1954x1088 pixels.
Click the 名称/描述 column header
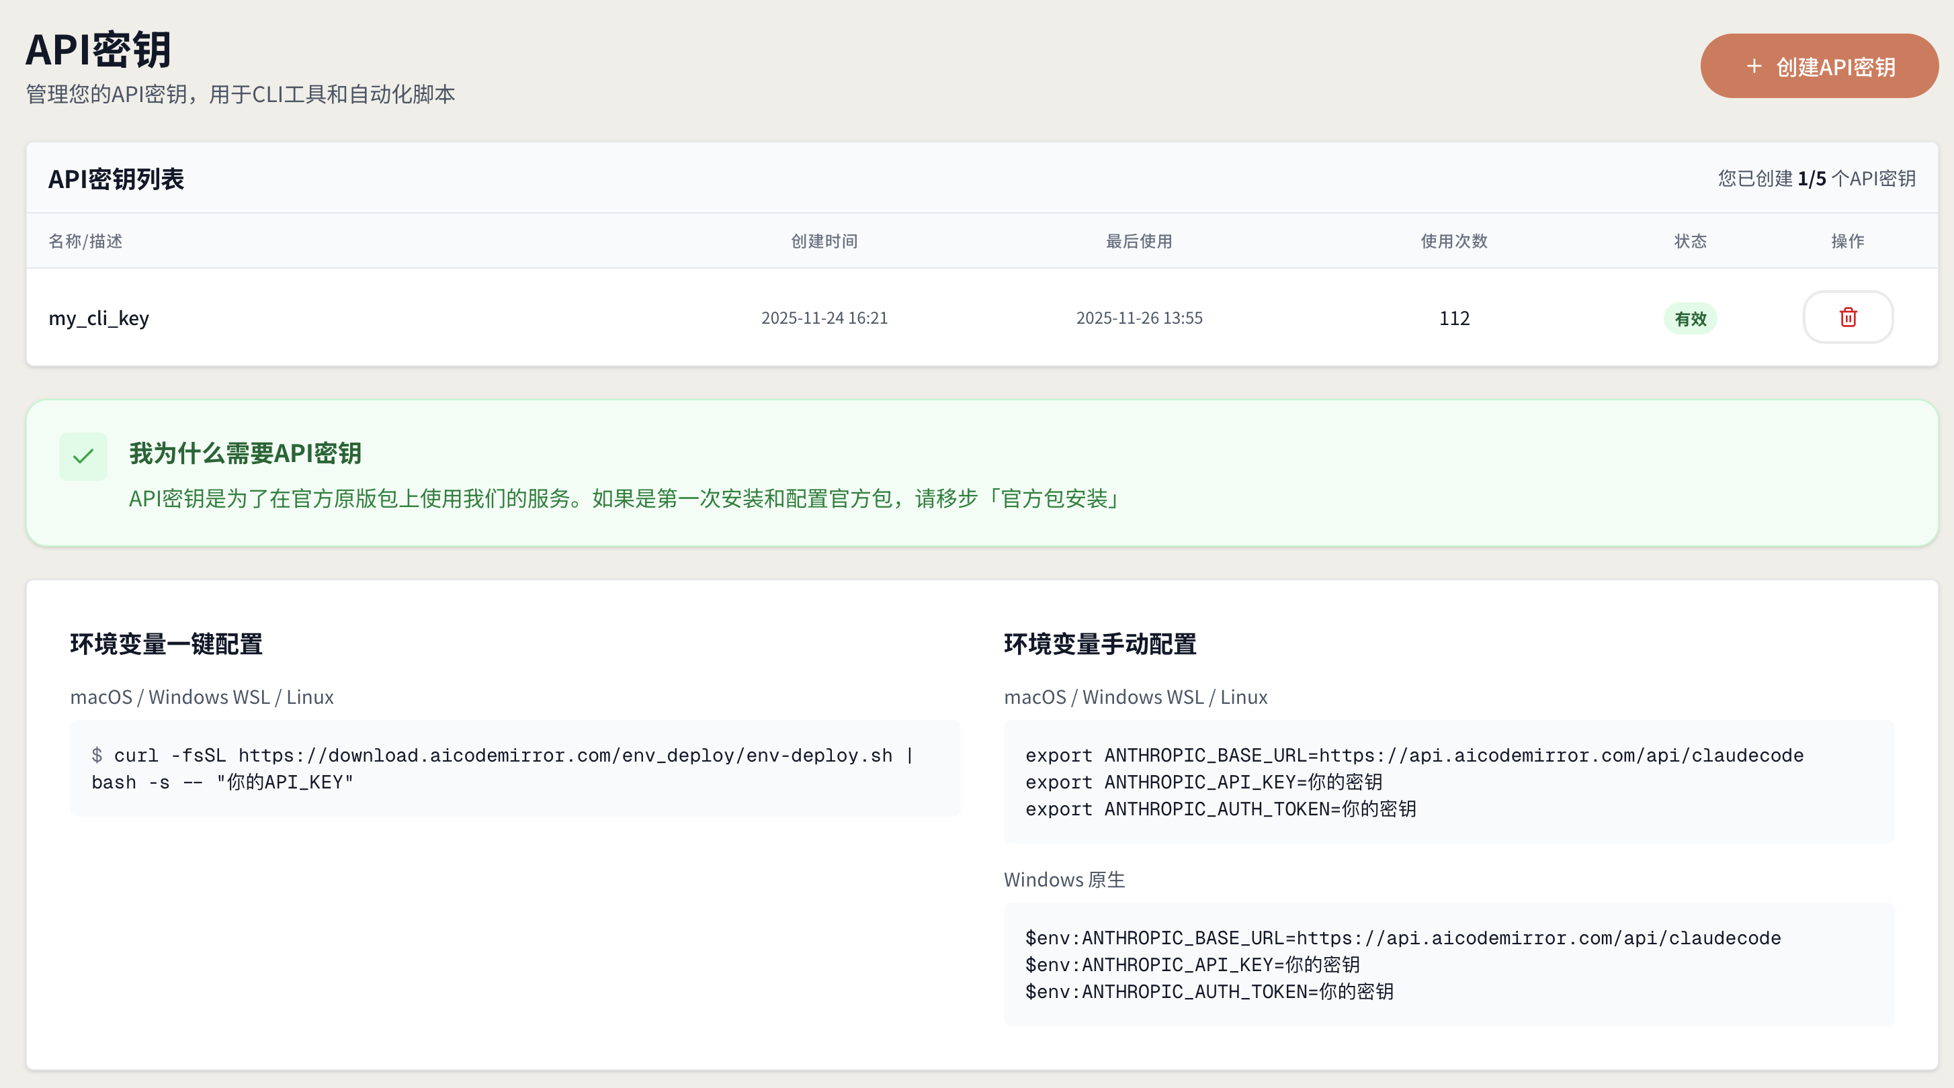coord(86,241)
